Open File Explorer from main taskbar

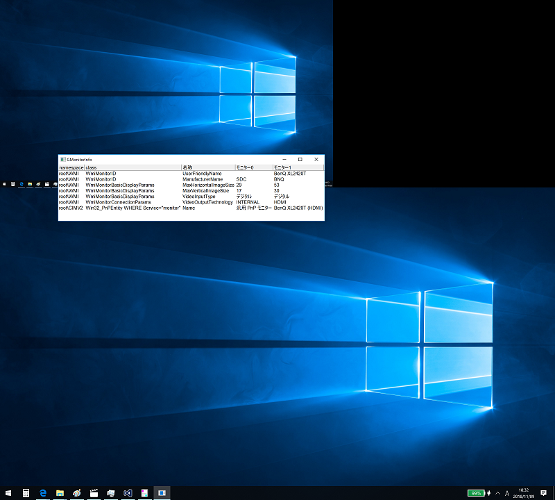[x=60, y=493]
